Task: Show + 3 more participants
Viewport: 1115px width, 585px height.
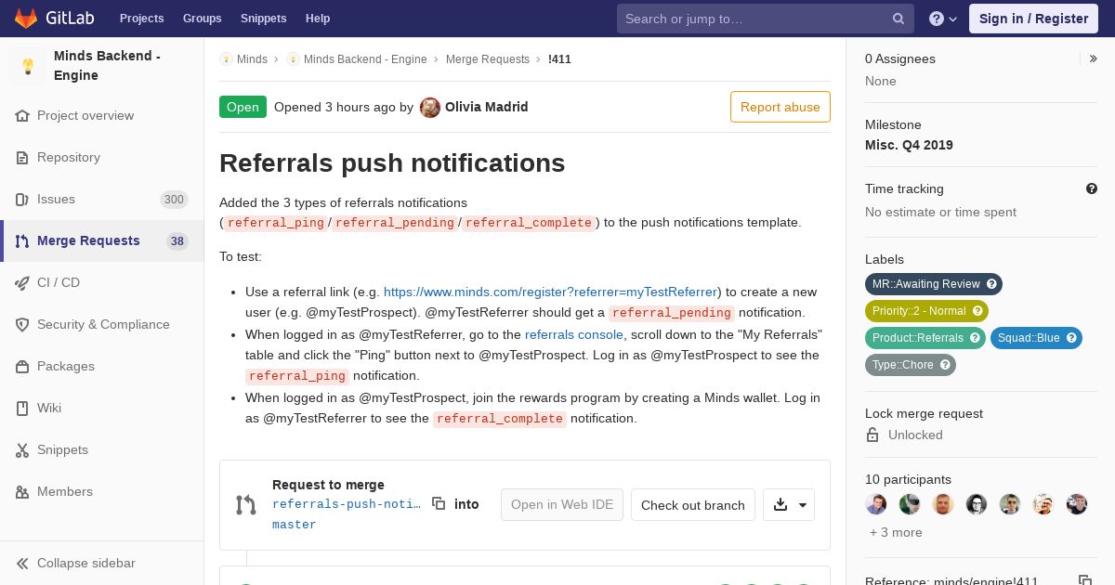Action: [x=896, y=532]
